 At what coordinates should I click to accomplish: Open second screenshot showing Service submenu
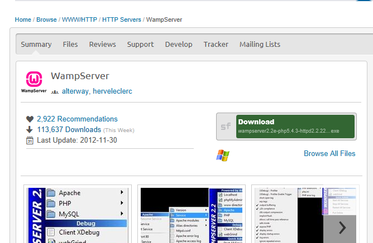pos(192,215)
